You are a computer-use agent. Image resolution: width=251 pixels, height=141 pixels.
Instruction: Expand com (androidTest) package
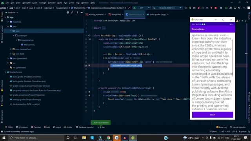coord(11,49)
